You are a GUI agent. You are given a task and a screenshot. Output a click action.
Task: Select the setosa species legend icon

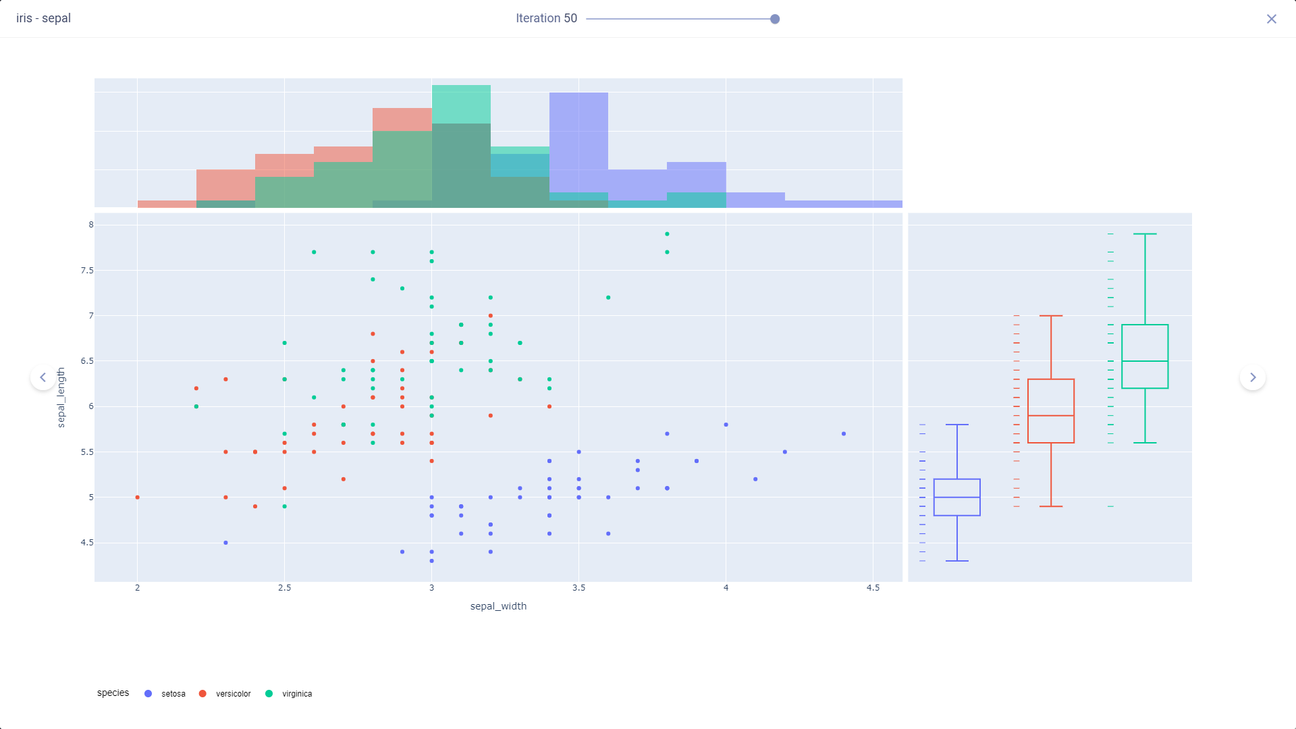coord(148,693)
